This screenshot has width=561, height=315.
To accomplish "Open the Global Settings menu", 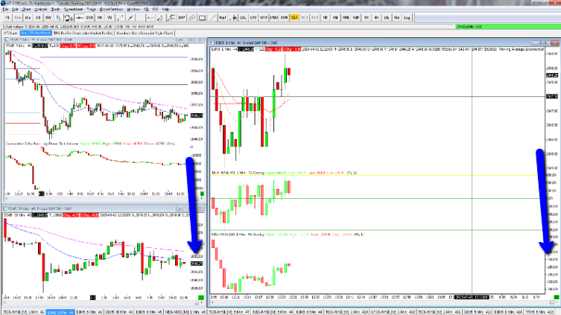I will click(x=111, y=9).
